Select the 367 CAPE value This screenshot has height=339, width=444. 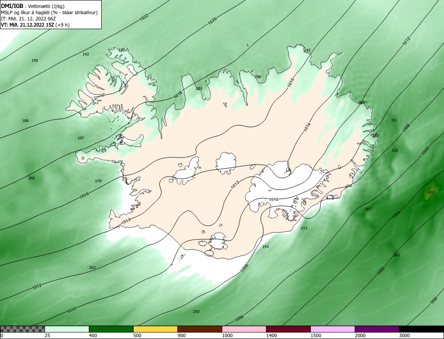click(x=368, y=209)
